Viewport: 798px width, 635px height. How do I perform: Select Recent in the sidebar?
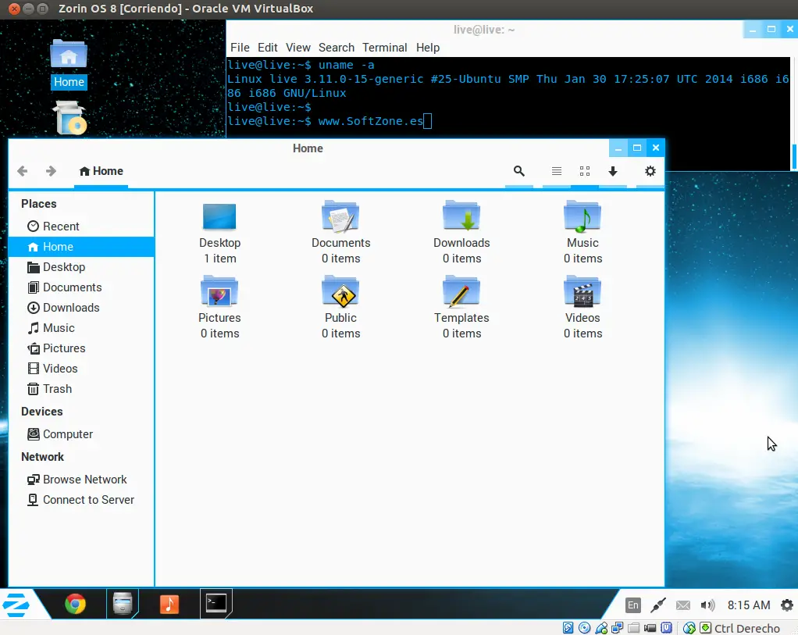(61, 227)
